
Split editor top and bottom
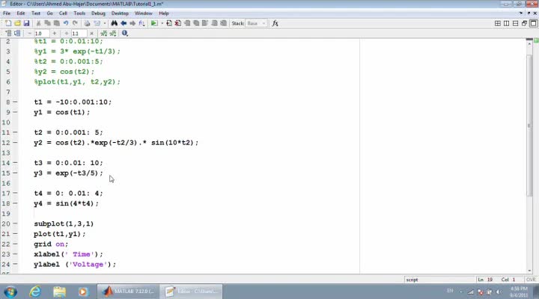(x=515, y=23)
